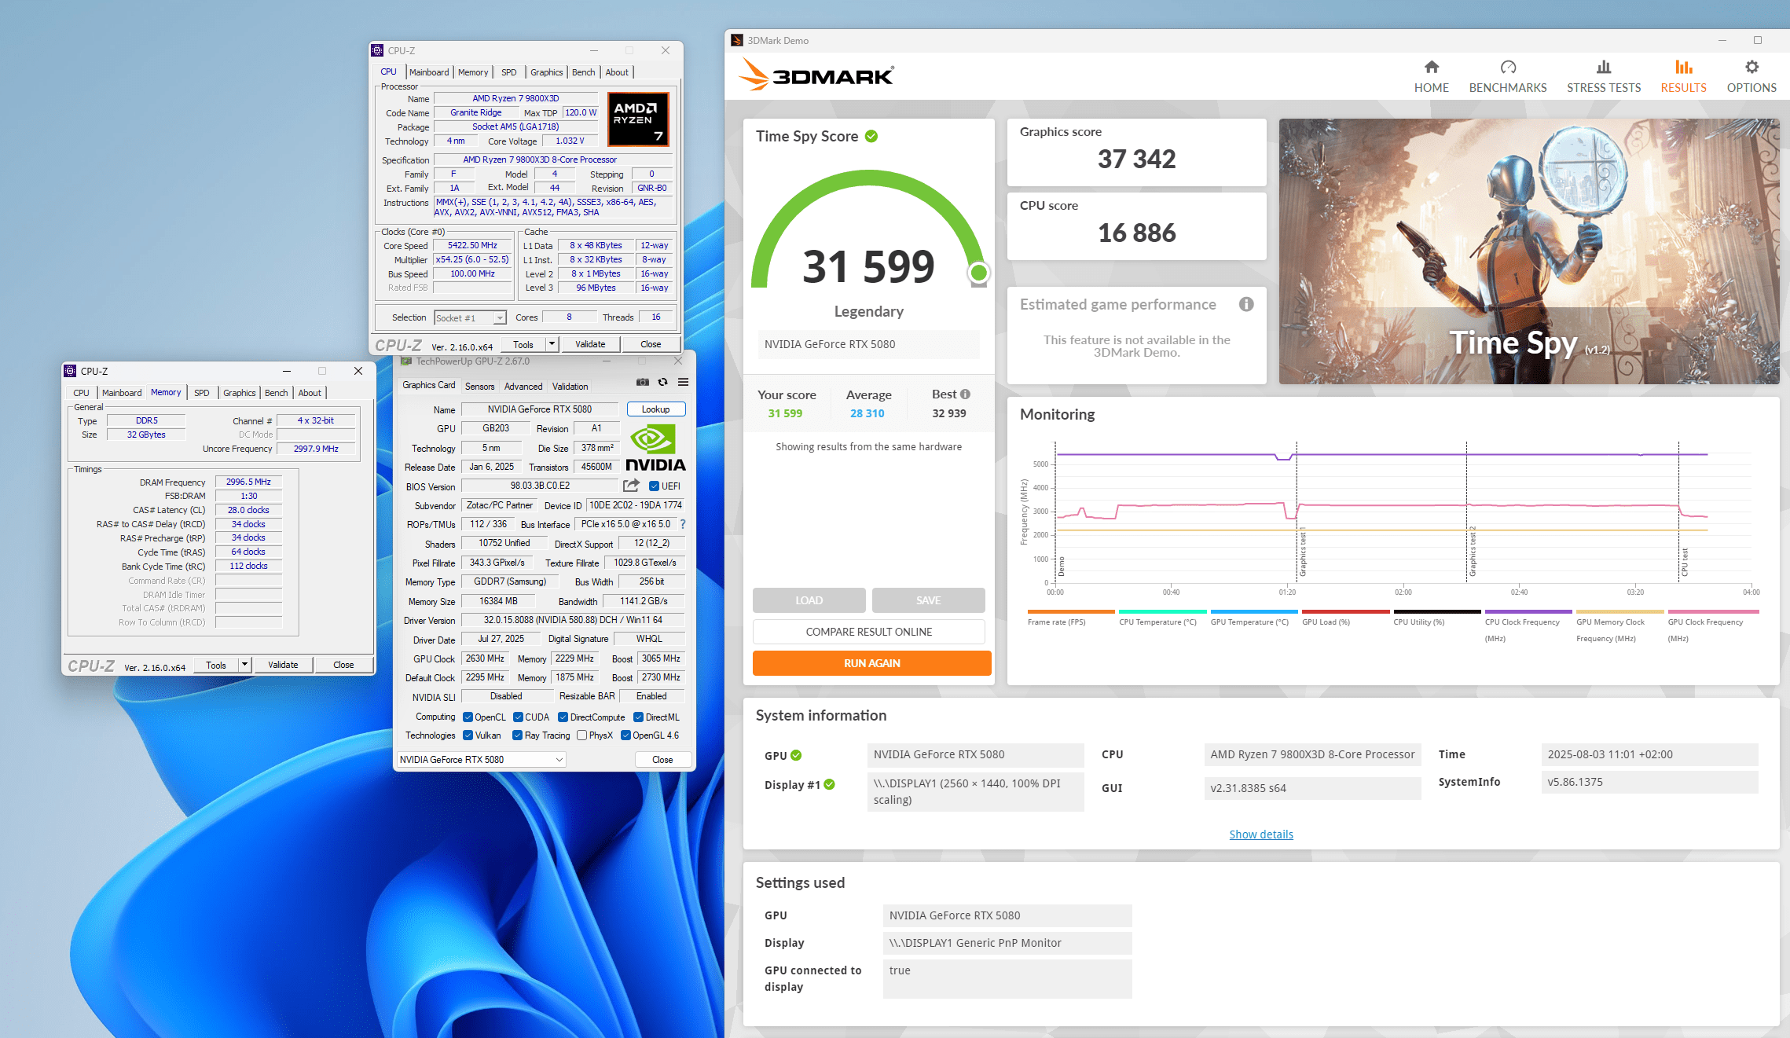Click the 3DMark Demo title bar icon
The height and width of the screenshot is (1038, 1790).
coord(737,40)
